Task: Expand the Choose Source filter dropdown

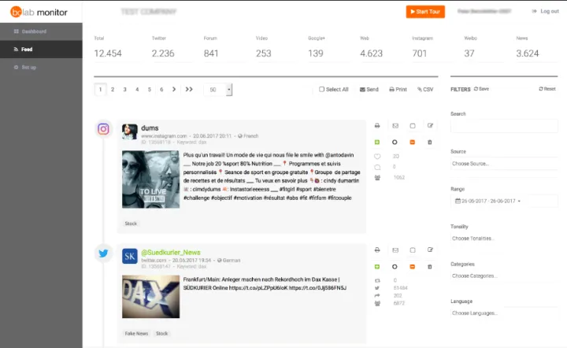Action: click(503, 164)
